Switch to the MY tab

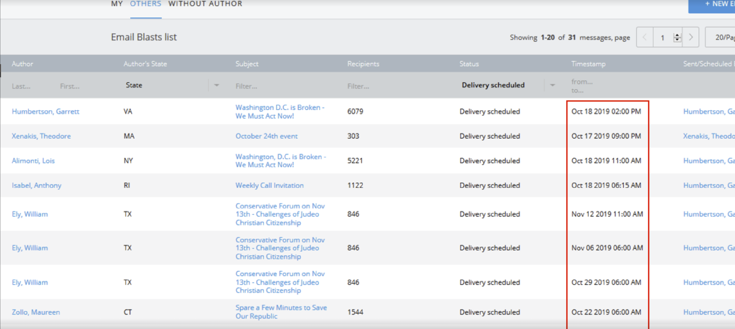[117, 4]
